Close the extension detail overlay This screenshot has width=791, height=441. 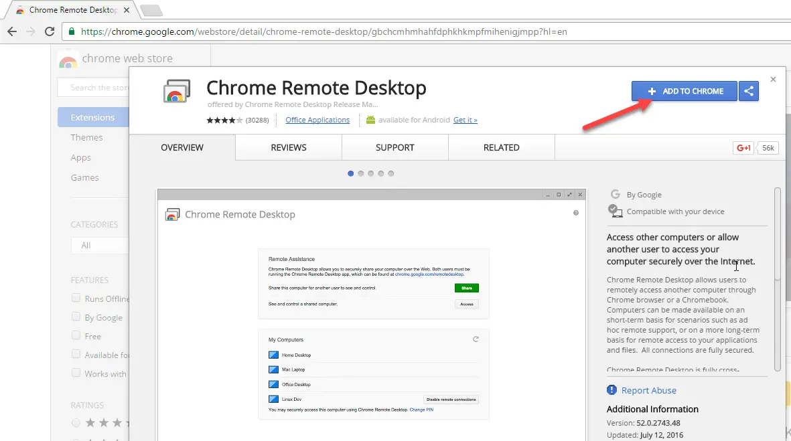[773, 80]
